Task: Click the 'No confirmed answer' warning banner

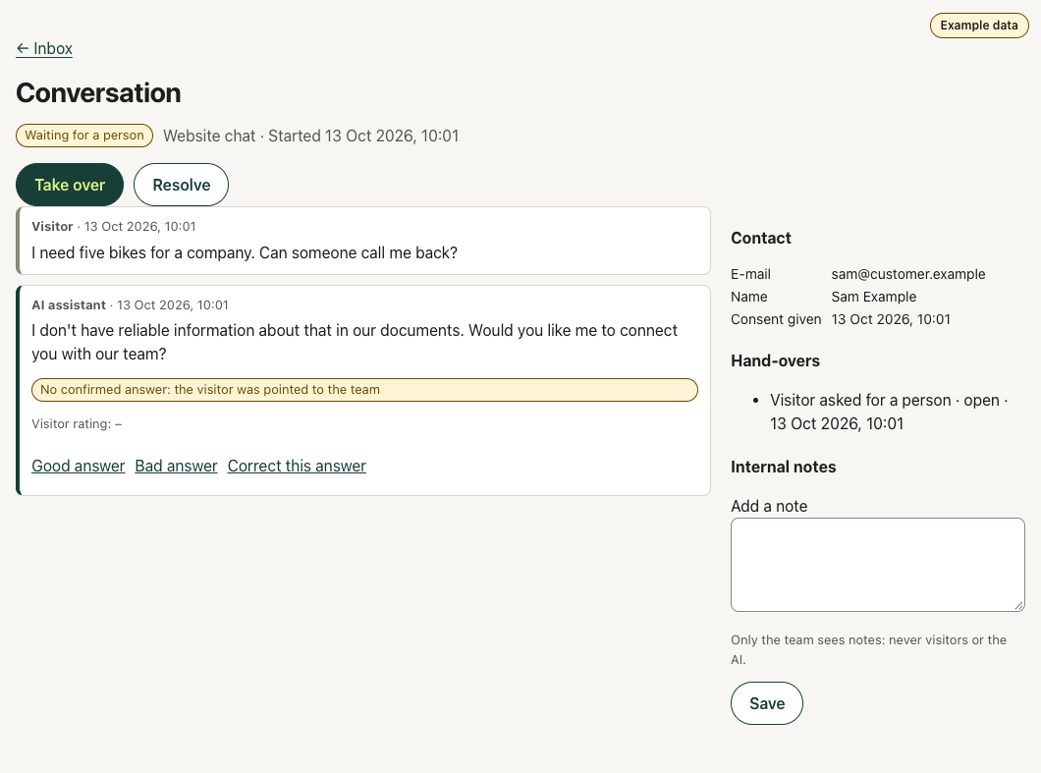Action: (x=364, y=390)
